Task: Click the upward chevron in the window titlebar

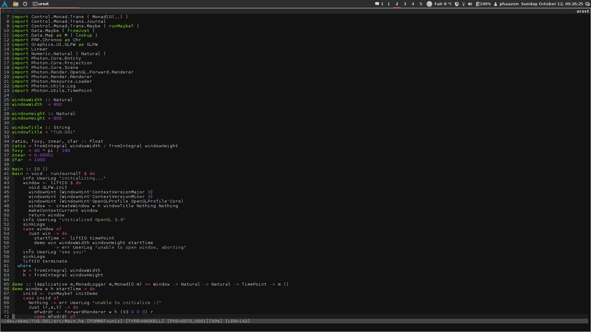Action: 10,11
